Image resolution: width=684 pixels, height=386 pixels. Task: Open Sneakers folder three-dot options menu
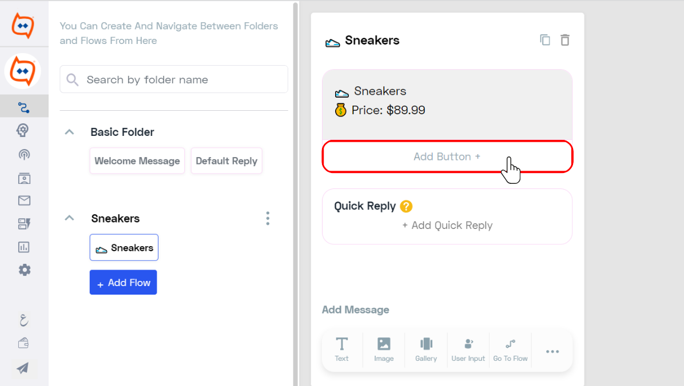(268, 218)
